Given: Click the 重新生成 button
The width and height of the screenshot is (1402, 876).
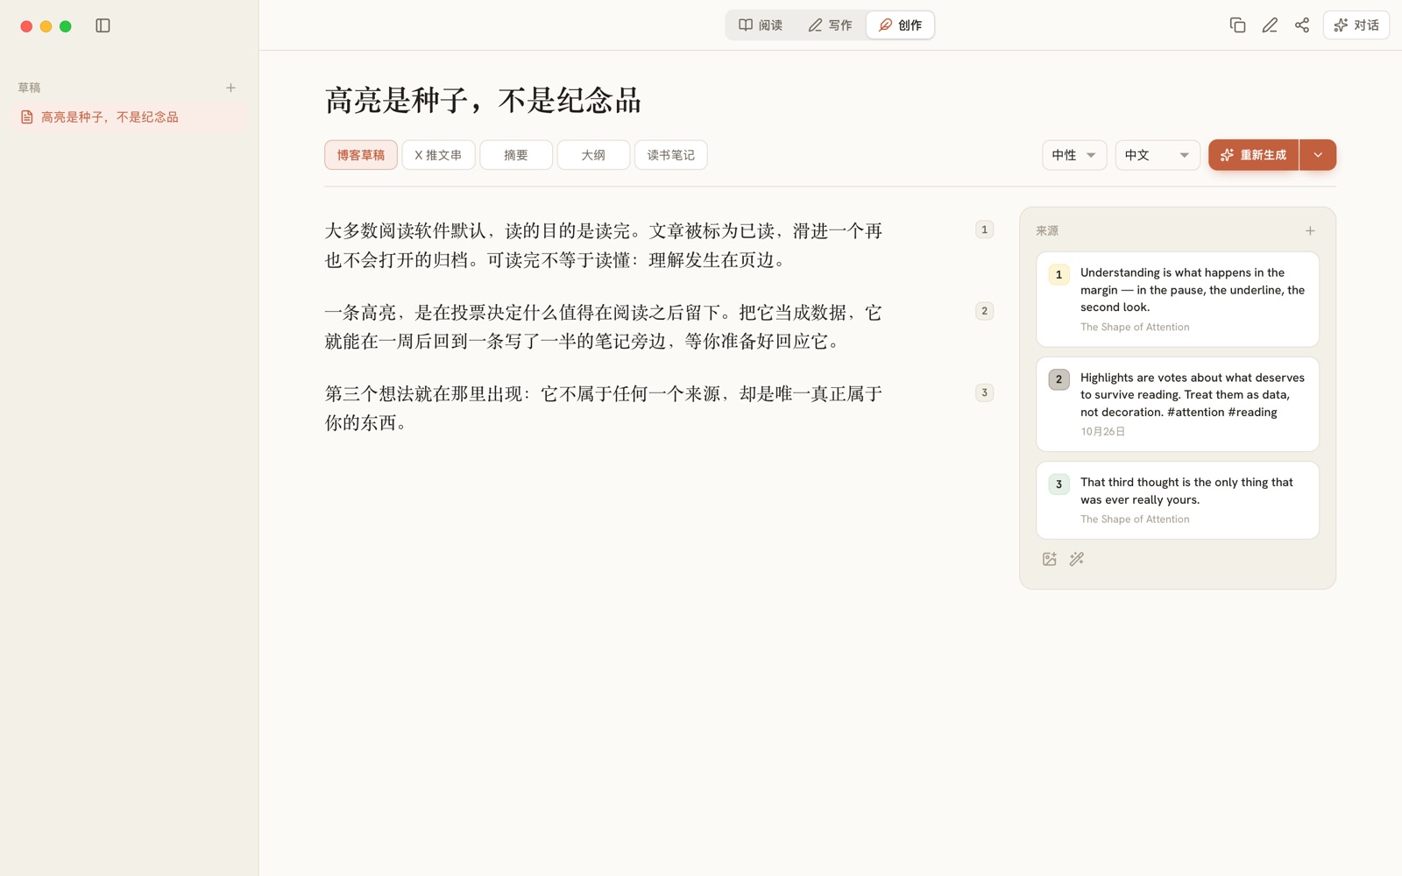Looking at the screenshot, I should click(x=1253, y=155).
